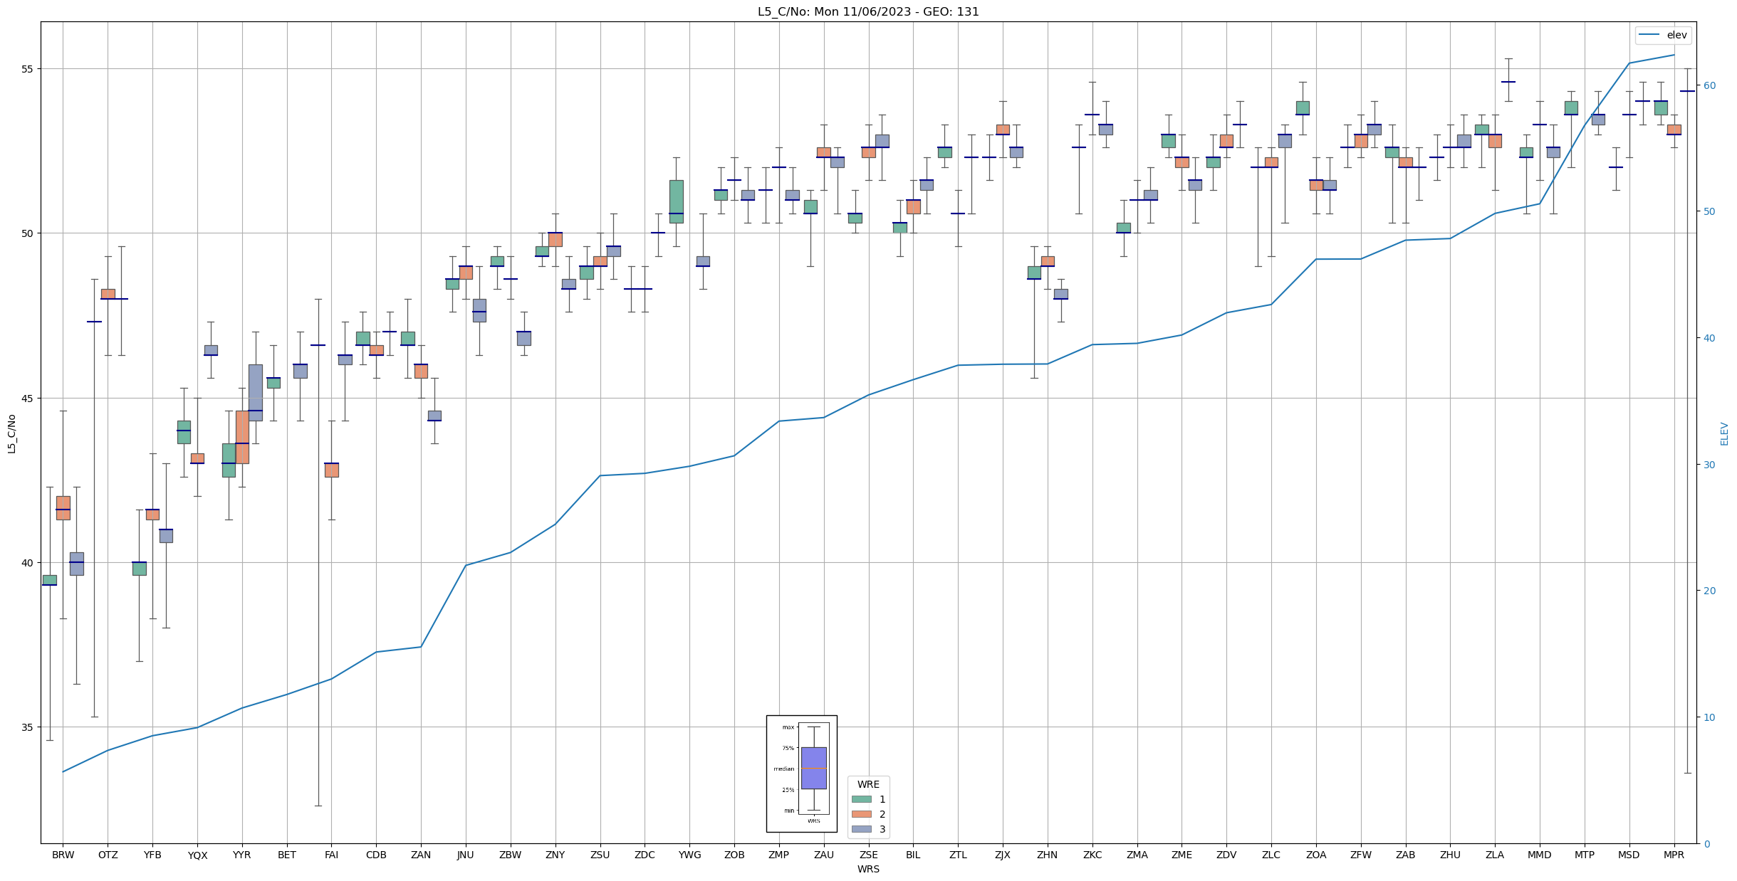The width and height of the screenshot is (1737, 881).
Task: Click the ZHN station label
Action: [x=1048, y=855]
